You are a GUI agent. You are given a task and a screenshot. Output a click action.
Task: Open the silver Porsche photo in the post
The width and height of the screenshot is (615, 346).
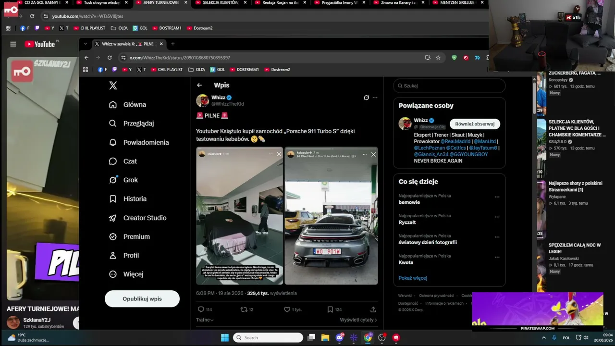pos(331,216)
